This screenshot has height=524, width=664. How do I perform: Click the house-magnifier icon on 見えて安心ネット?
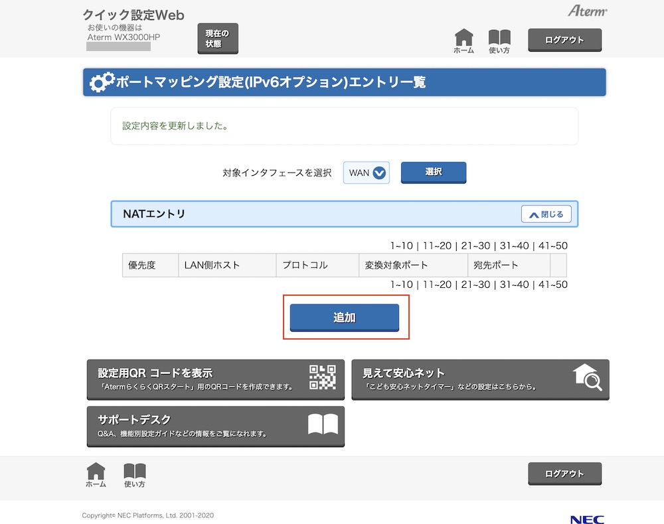point(588,377)
